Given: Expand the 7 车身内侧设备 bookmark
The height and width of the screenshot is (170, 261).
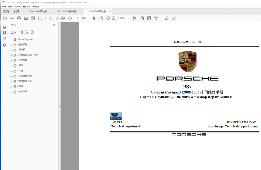Looking at the screenshot, I should [x=11, y=82].
